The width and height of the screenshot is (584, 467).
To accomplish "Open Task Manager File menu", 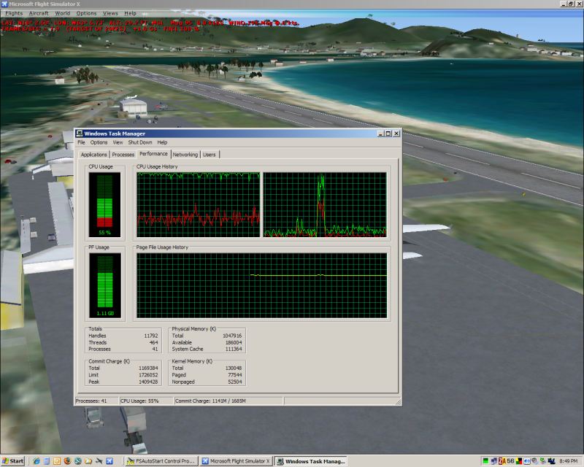I will pos(82,142).
